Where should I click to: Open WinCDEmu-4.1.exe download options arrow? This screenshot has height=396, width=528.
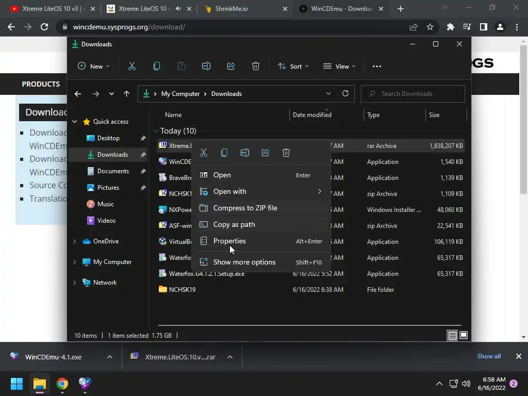click(x=110, y=357)
